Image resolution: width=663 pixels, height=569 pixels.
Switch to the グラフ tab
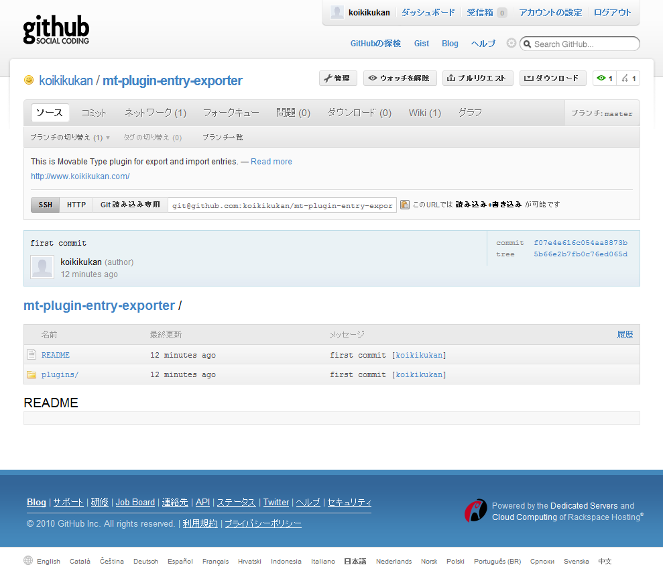(470, 113)
